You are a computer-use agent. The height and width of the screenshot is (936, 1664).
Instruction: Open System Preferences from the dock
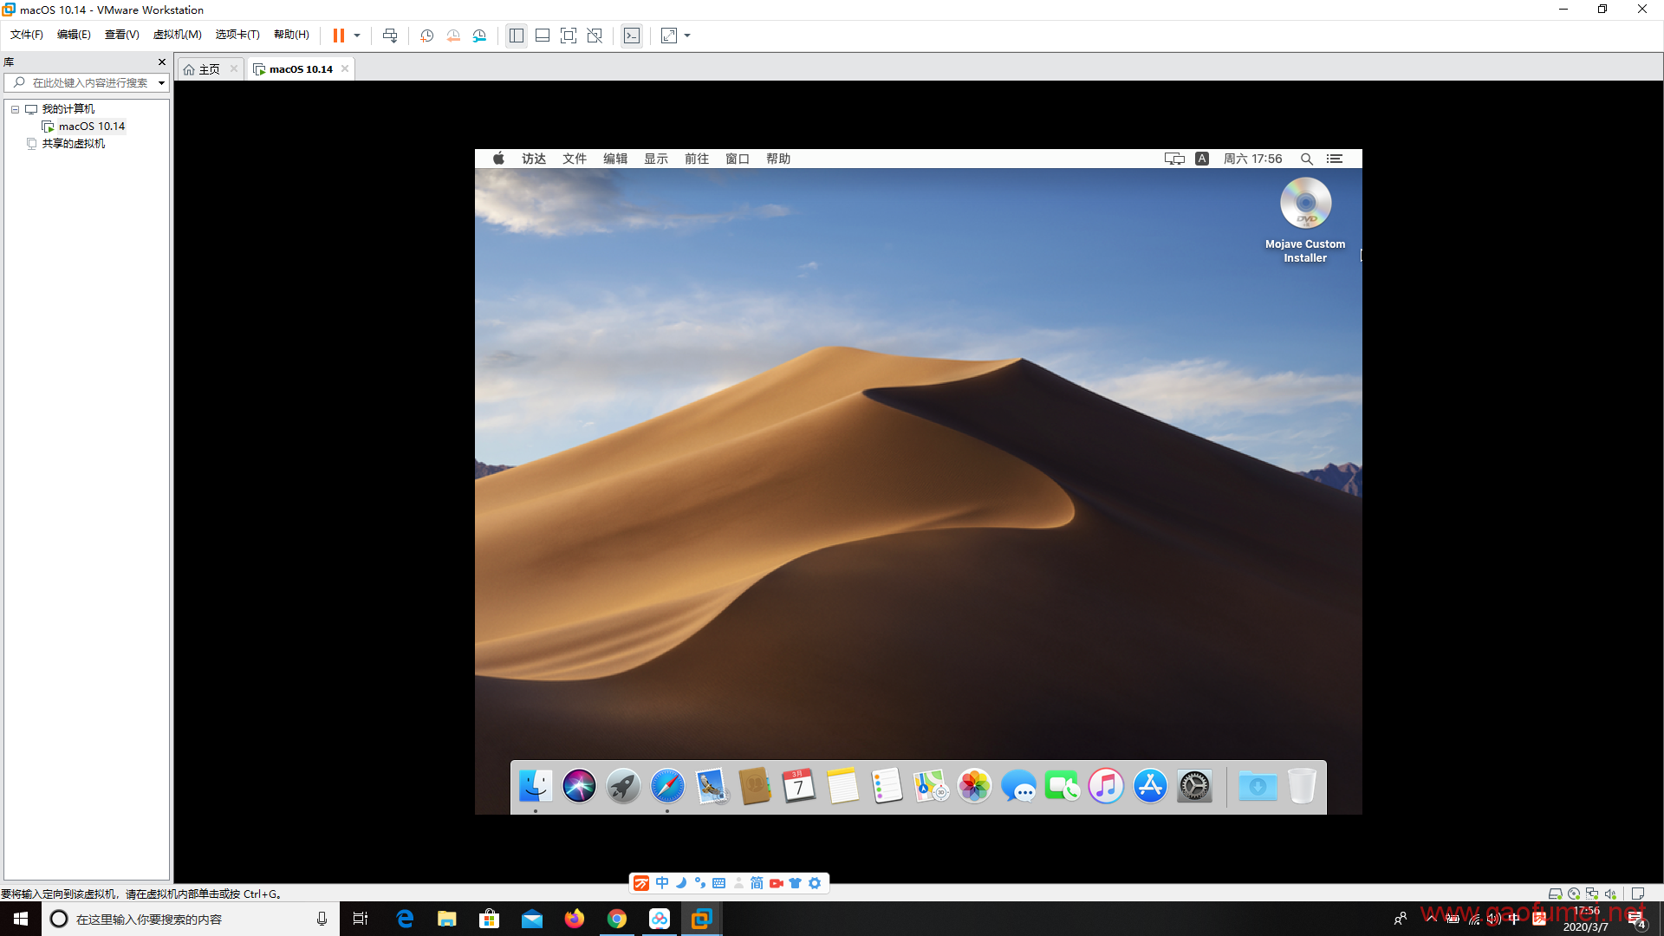(1194, 786)
